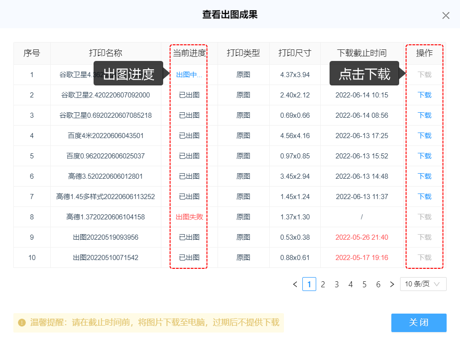Screen dimensions: 460x345
Task: Select name 高德3.520220606012801
Action: pyautogui.click(x=106, y=176)
